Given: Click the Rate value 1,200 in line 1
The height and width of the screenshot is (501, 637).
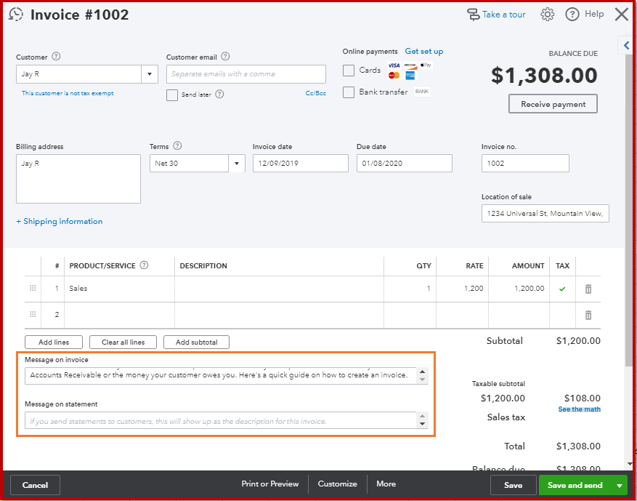Looking at the screenshot, I should coord(474,289).
